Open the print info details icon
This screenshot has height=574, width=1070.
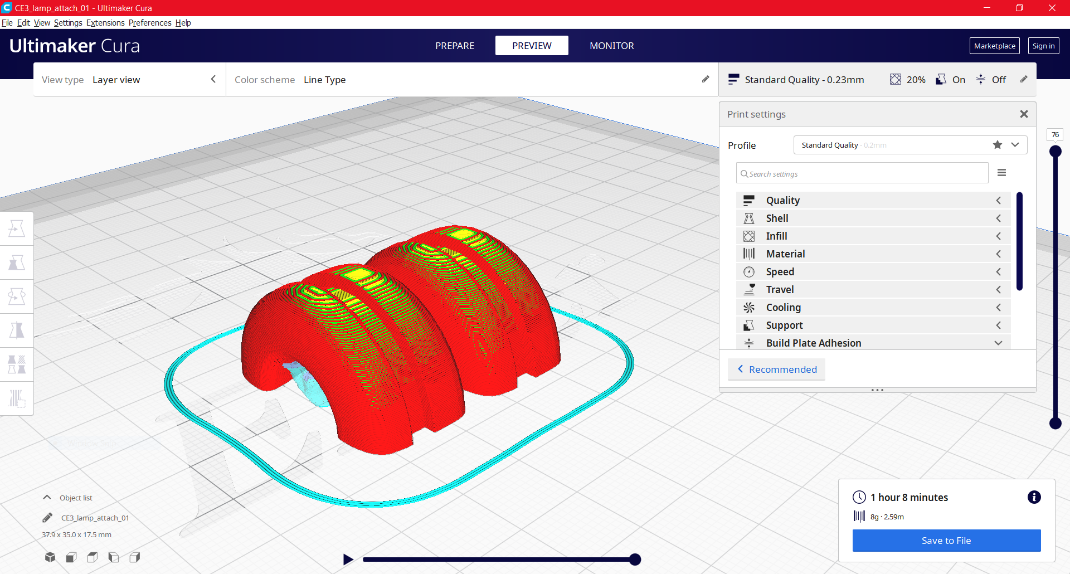1034,497
